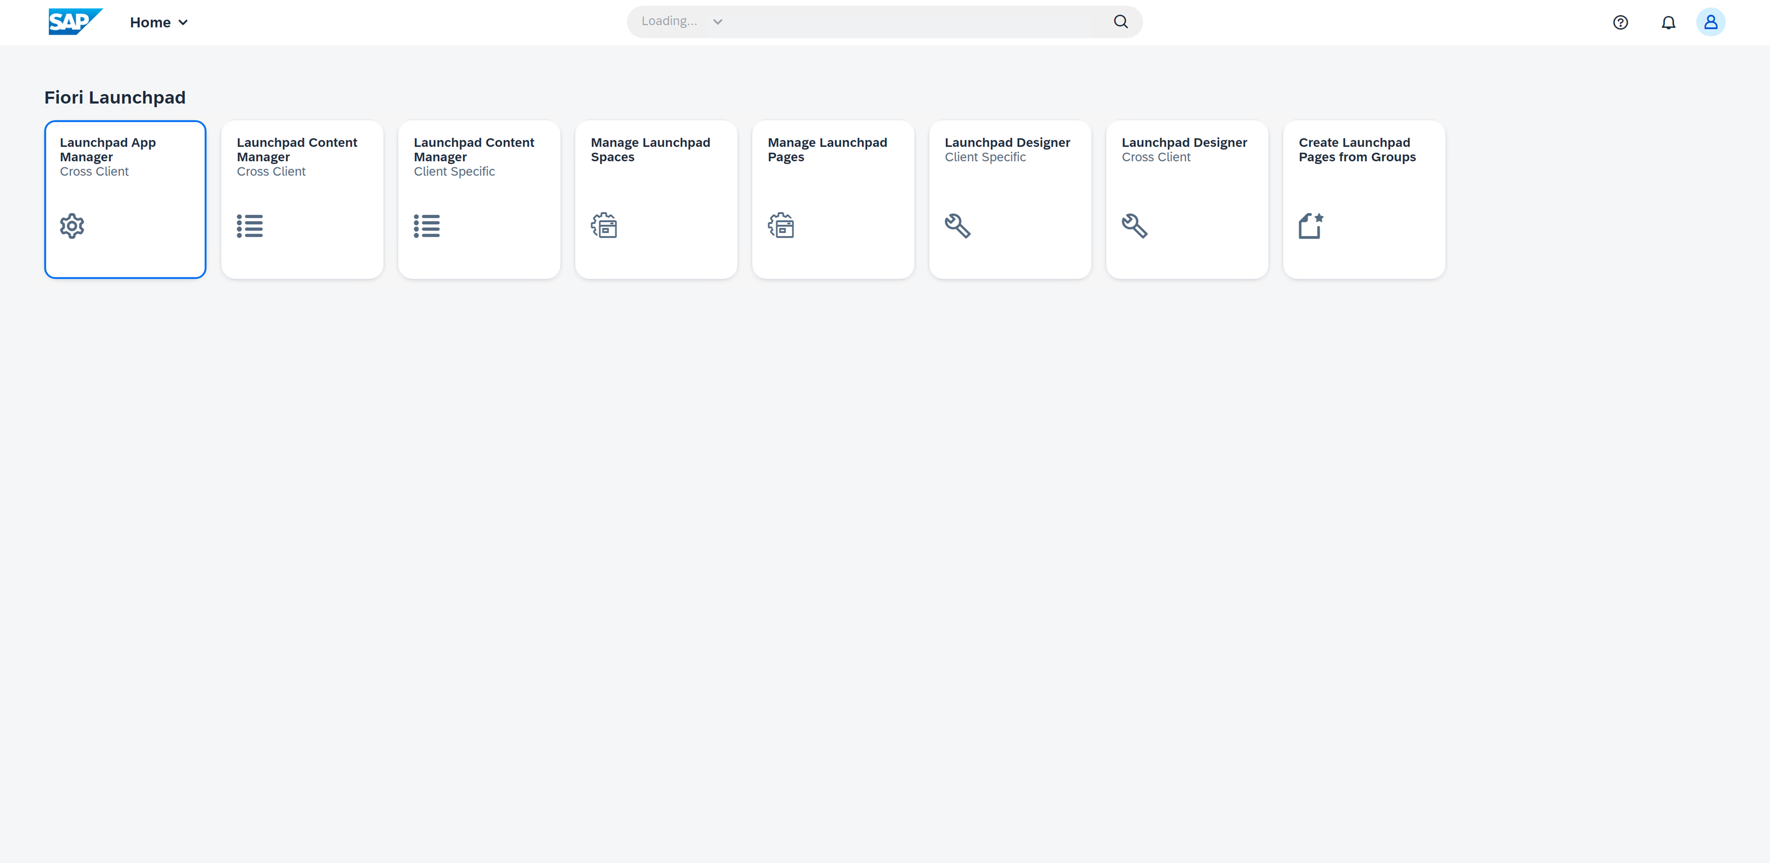Click icon on Manage Launchpad Spaces tile
Screen dimensions: 1770x863
(x=604, y=226)
